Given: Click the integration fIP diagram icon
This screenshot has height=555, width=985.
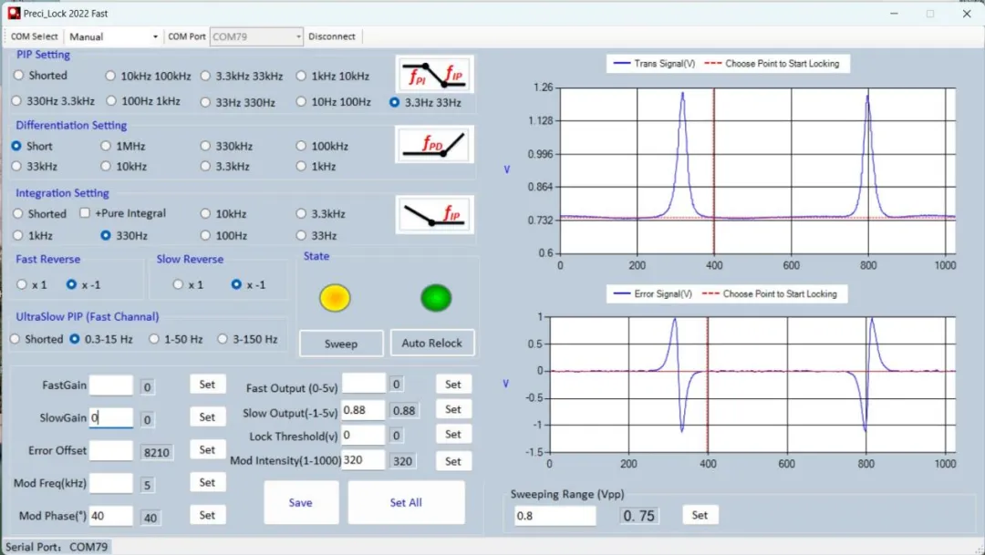Looking at the screenshot, I should (x=435, y=215).
